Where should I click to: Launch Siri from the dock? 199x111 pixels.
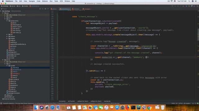pyautogui.click(x=41, y=108)
